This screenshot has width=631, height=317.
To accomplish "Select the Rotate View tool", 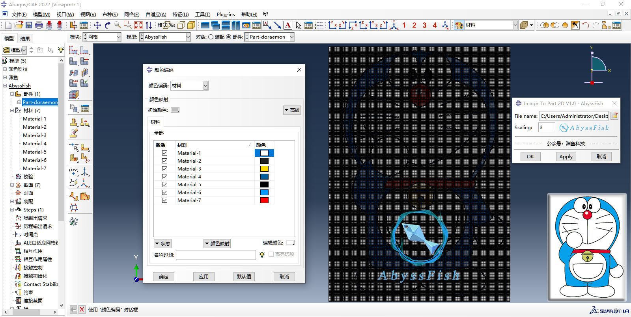I will [108, 25].
